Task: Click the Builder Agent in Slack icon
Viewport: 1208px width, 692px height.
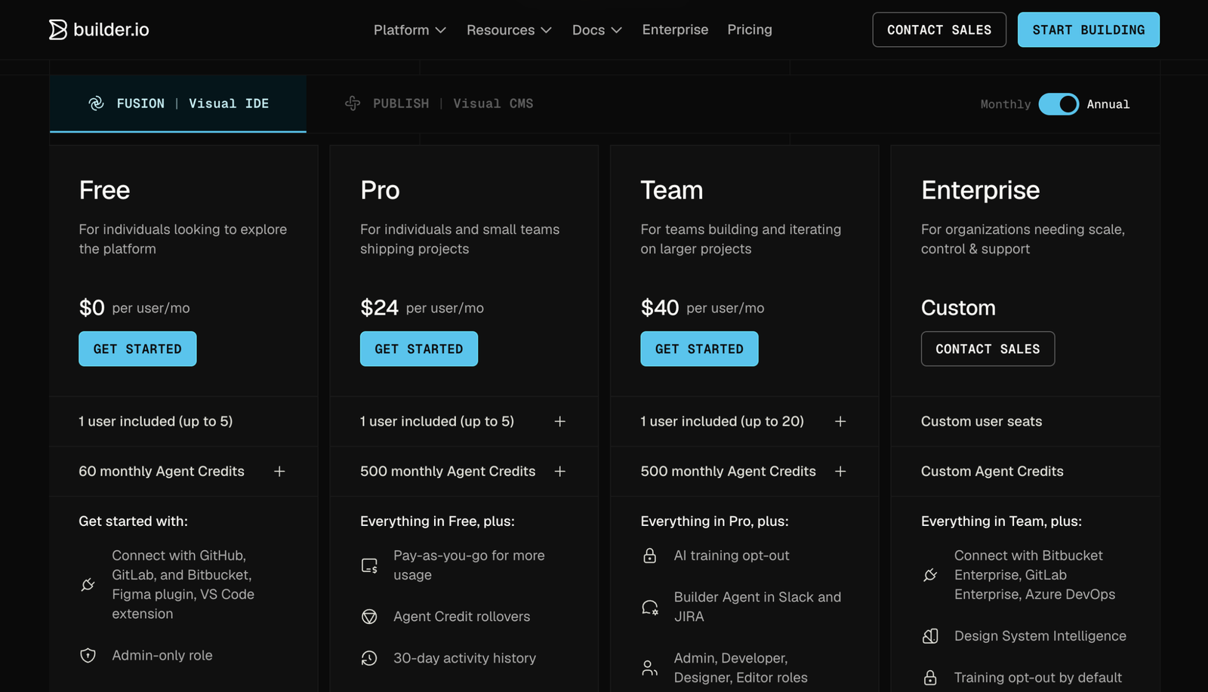Action: coord(649,607)
